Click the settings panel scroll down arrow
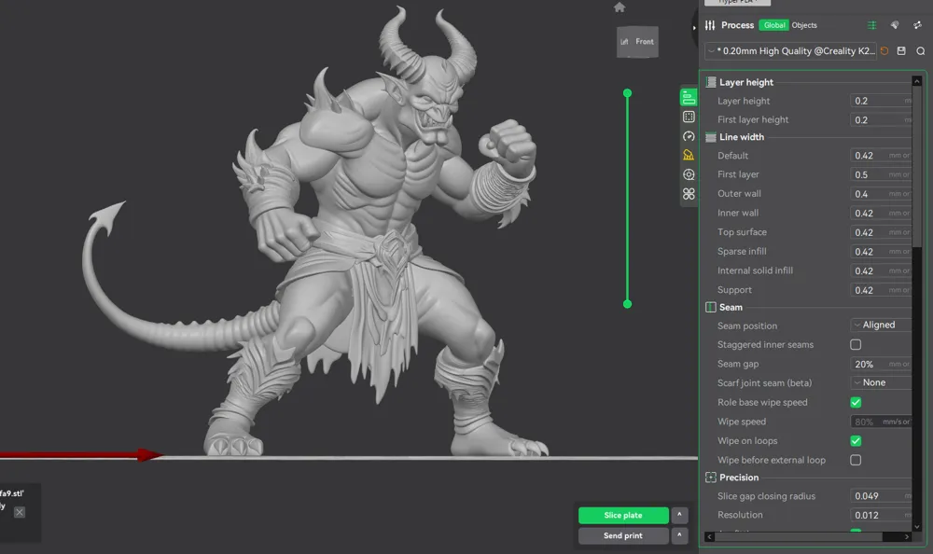The image size is (933, 554). click(917, 527)
